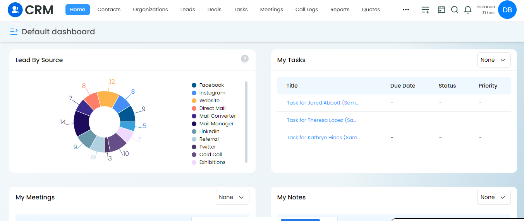
Task: Toggle Instagram legend item
Action: (208, 93)
